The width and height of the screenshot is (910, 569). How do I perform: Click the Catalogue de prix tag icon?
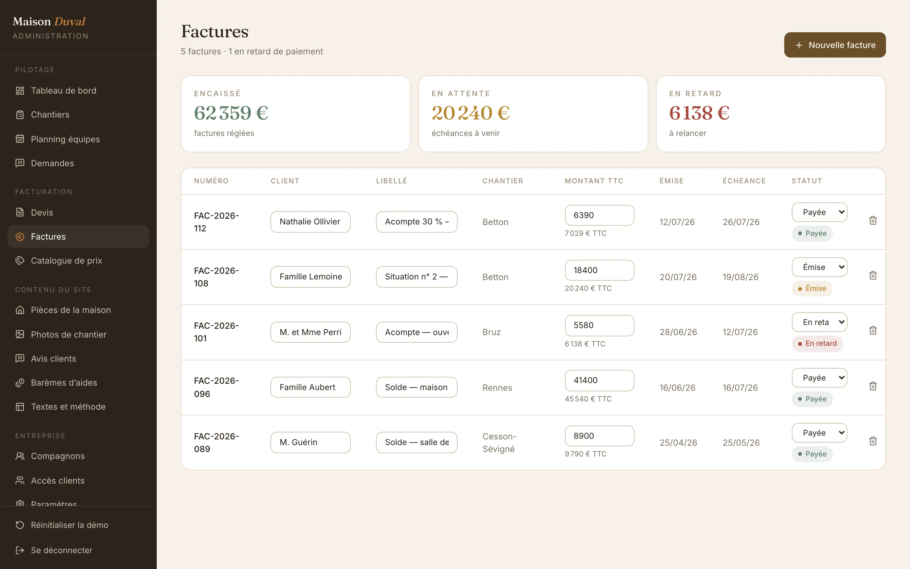(x=20, y=261)
